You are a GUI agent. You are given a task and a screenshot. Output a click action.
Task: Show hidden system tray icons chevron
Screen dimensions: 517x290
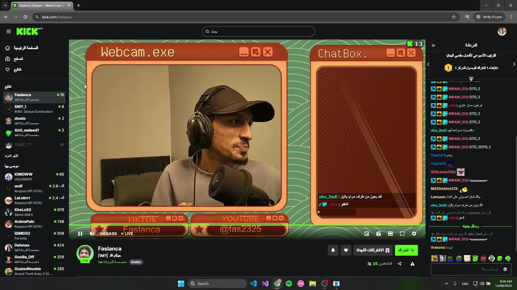point(446,284)
